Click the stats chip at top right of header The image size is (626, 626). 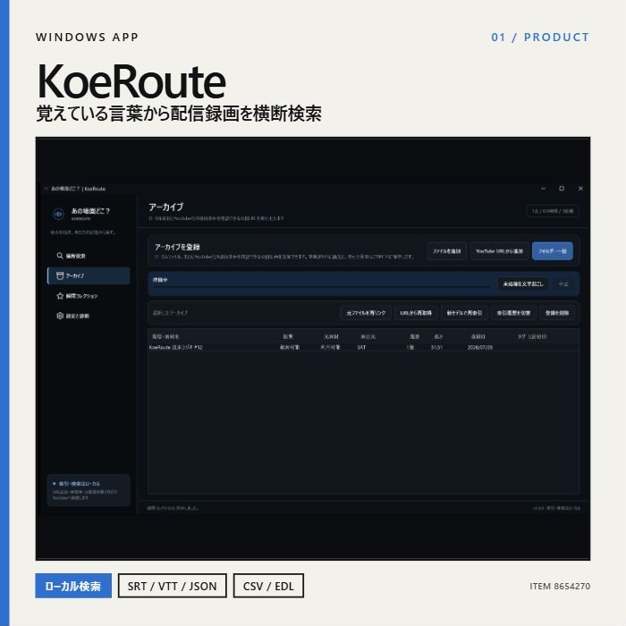(x=553, y=211)
